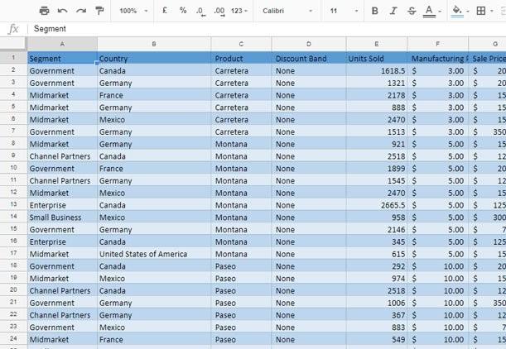This screenshot has height=349, width=506.
Task: Select Channel Partners in row 9
Action: point(62,156)
